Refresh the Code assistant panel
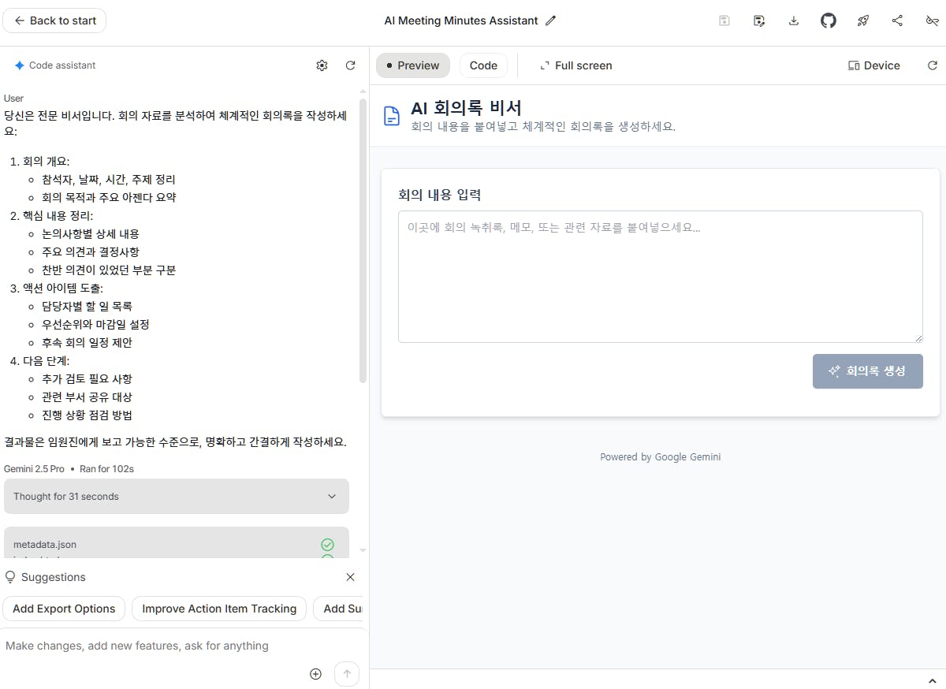 (350, 65)
